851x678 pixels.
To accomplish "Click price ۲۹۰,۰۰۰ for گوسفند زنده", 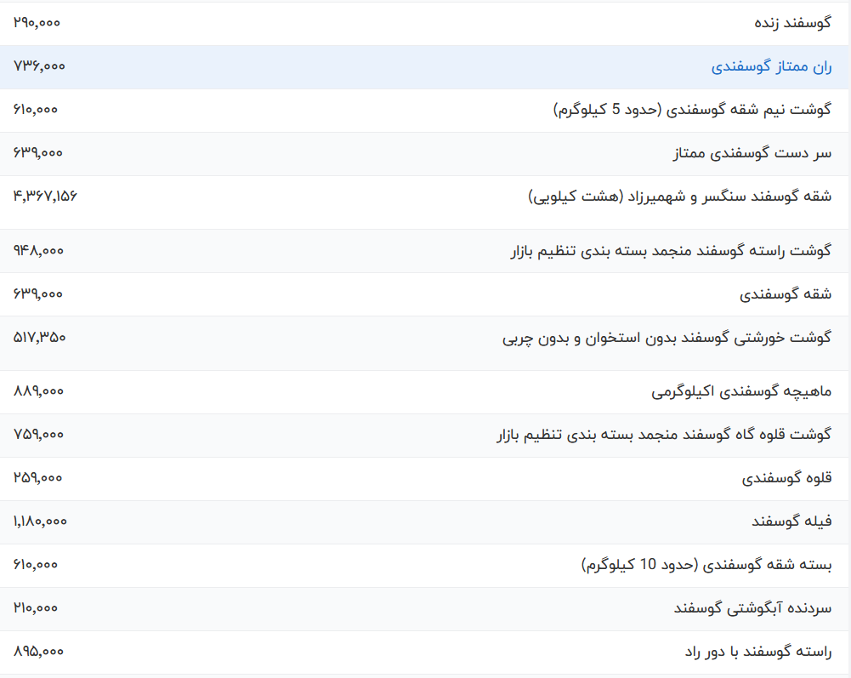I will pos(37,23).
